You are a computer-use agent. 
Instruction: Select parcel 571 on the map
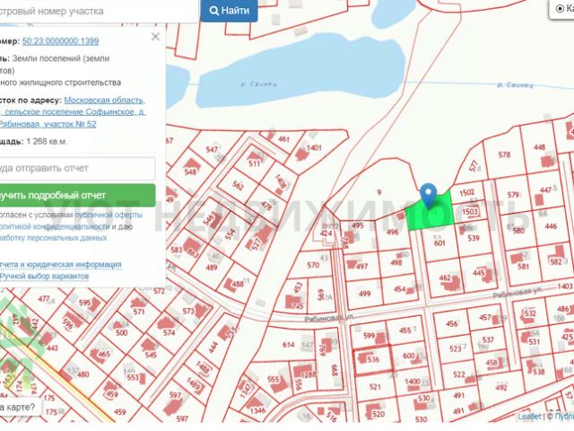[139, 312]
